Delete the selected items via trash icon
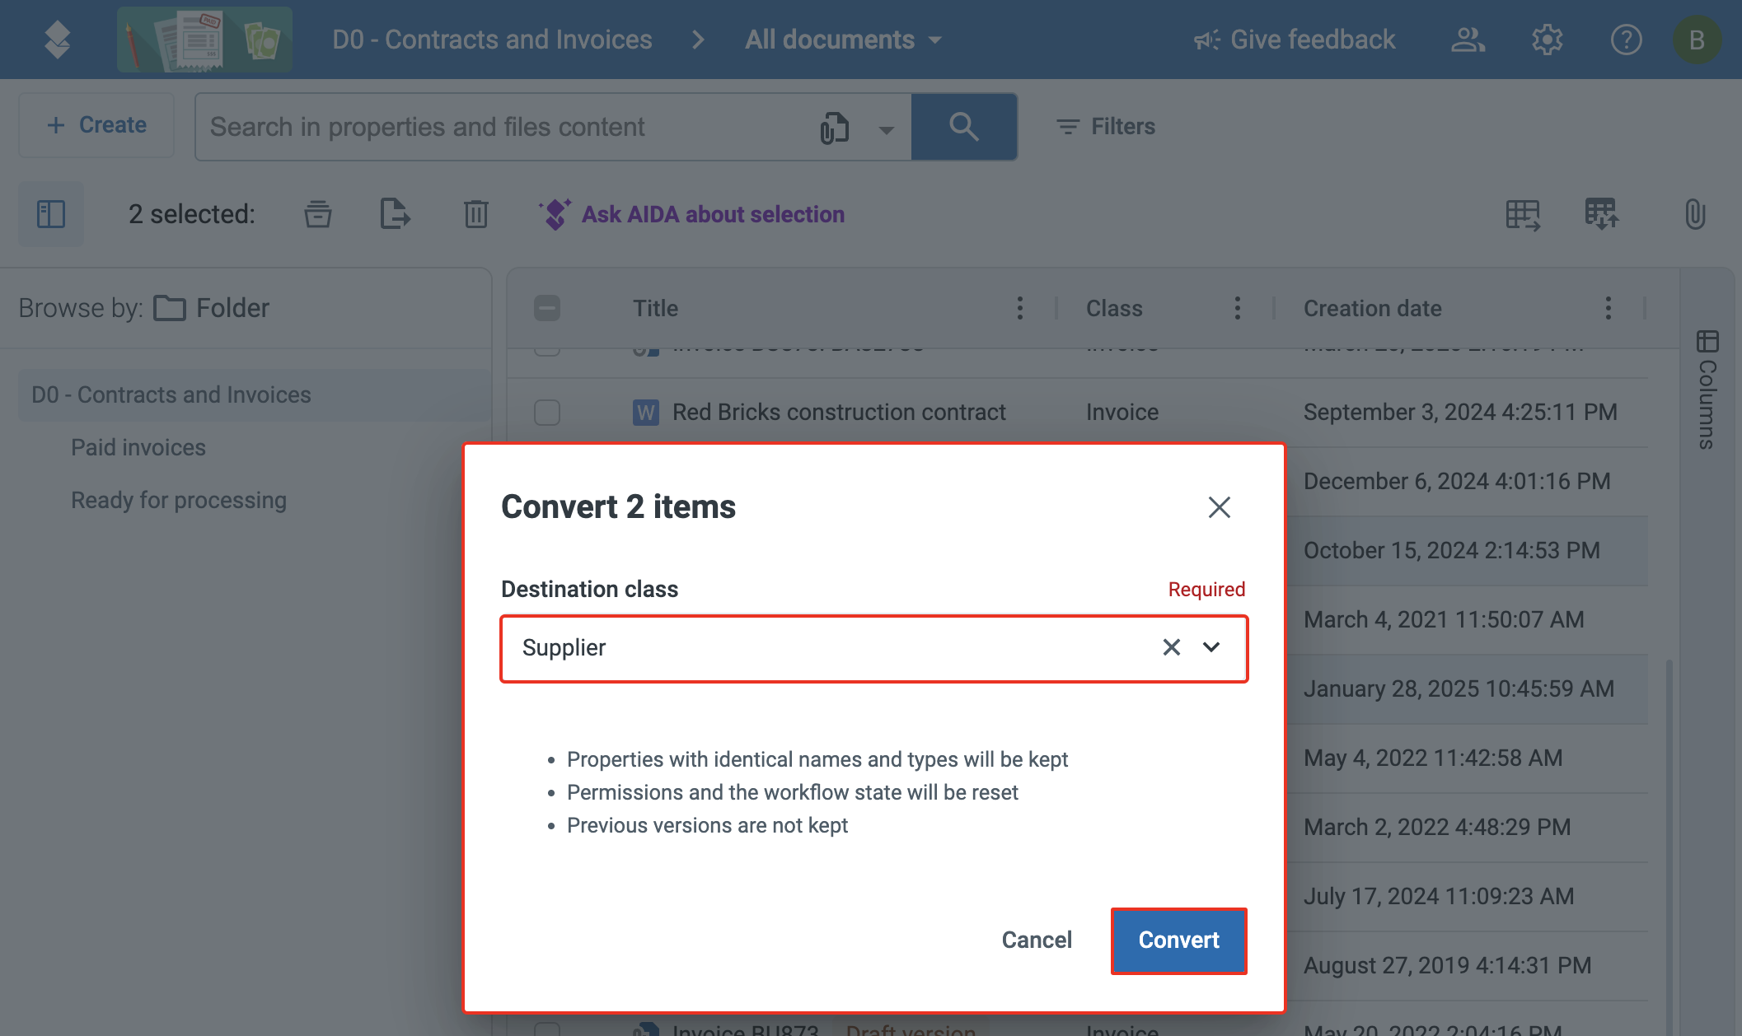 475,214
